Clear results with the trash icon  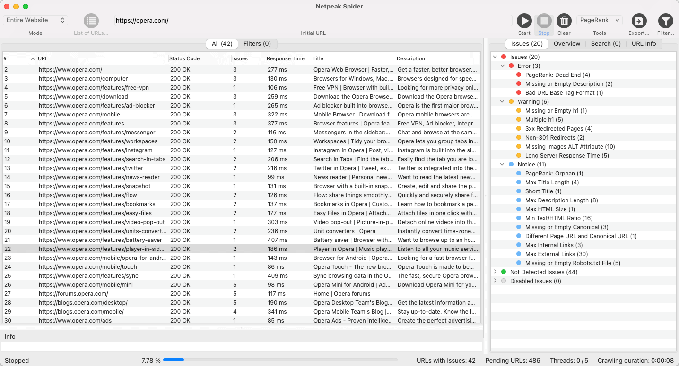[x=564, y=21]
